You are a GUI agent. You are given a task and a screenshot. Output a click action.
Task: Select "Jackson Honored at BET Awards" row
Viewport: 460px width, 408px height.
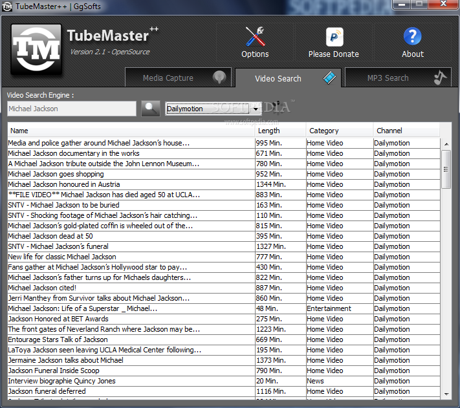pyautogui.click(x=224, y=319)
